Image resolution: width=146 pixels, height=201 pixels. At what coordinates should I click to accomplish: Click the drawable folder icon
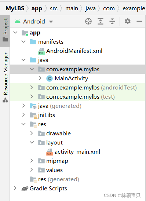coord(41,134)
